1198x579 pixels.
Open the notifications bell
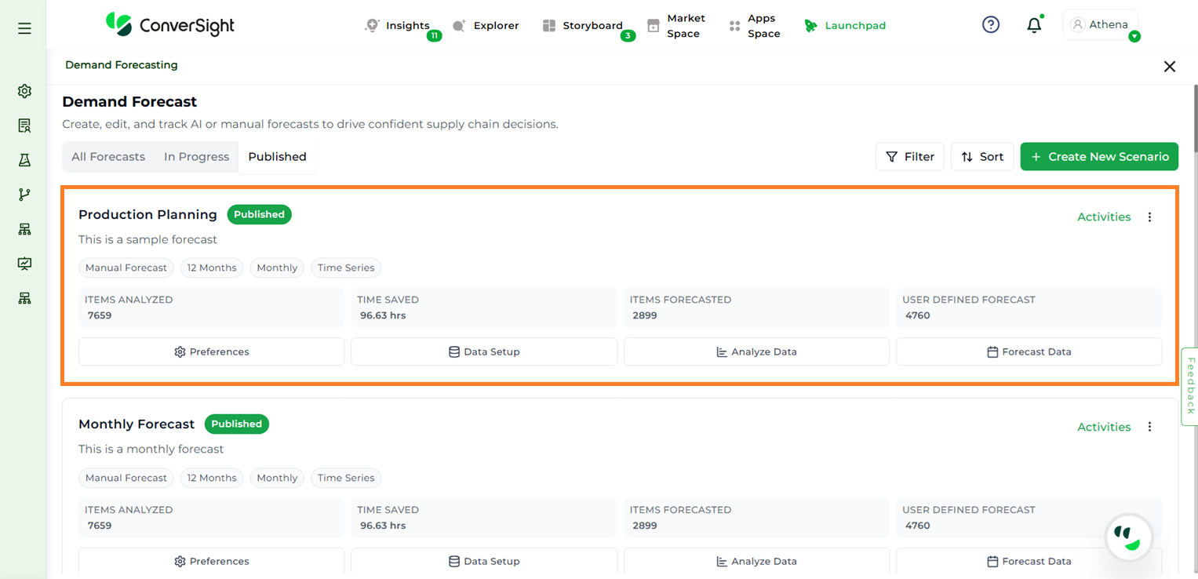[x=1034, y=25]
